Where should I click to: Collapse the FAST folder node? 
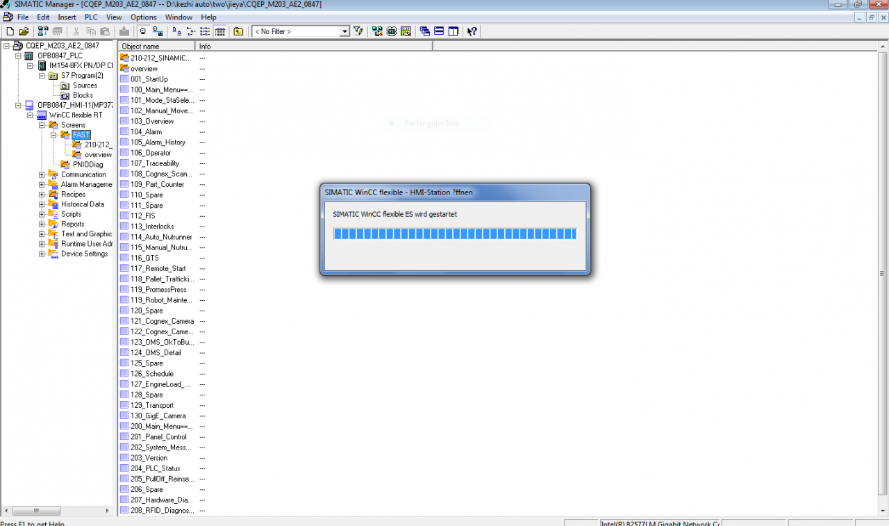click(53, 135)
